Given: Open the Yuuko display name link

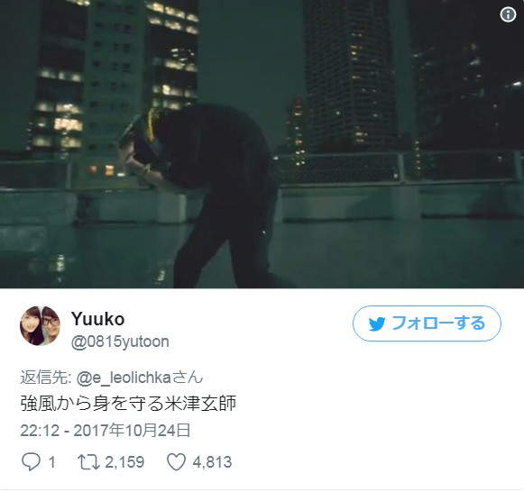Looking at the screenshot, I should 98,319.
